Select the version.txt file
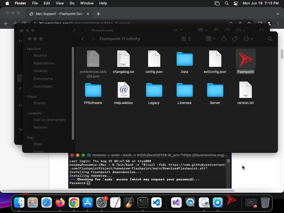Screen dimensions: 284x213 coord(245,90)
